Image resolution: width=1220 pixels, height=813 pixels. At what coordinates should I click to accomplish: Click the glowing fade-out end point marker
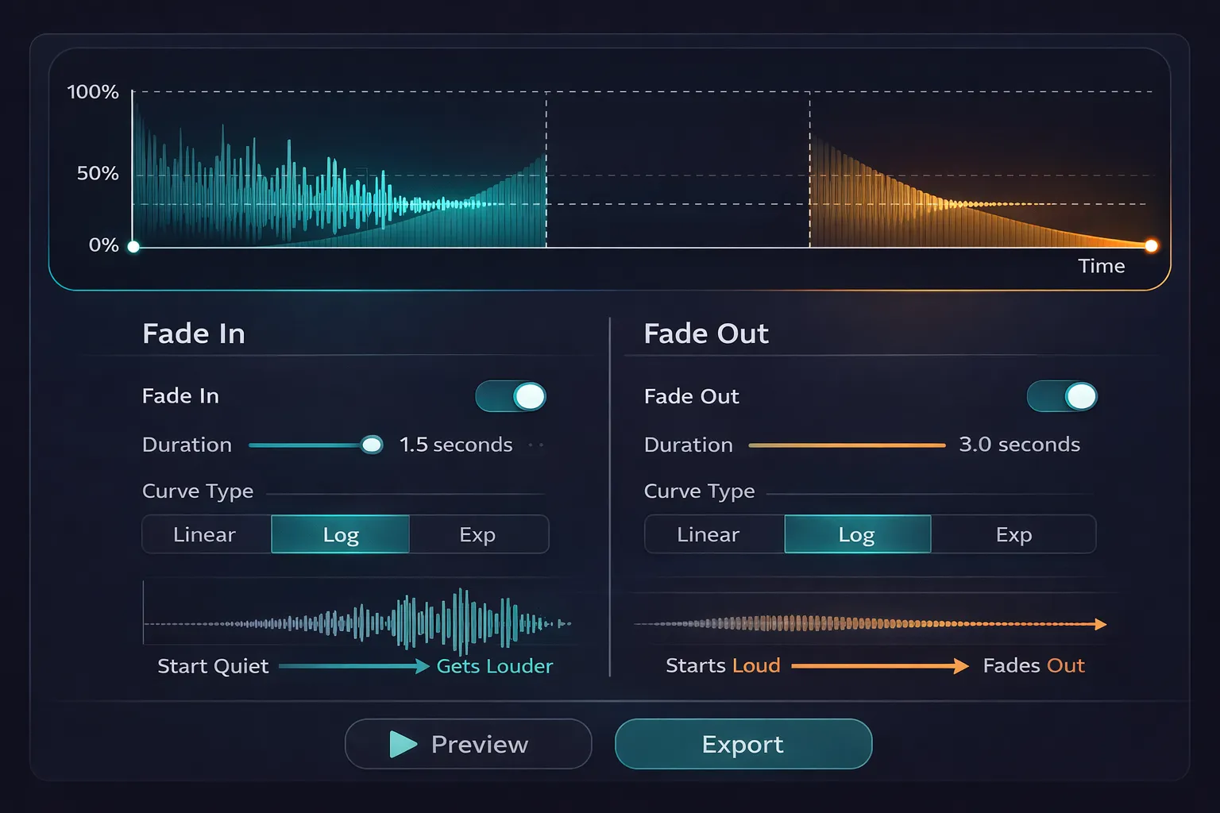click(1150, 246)
